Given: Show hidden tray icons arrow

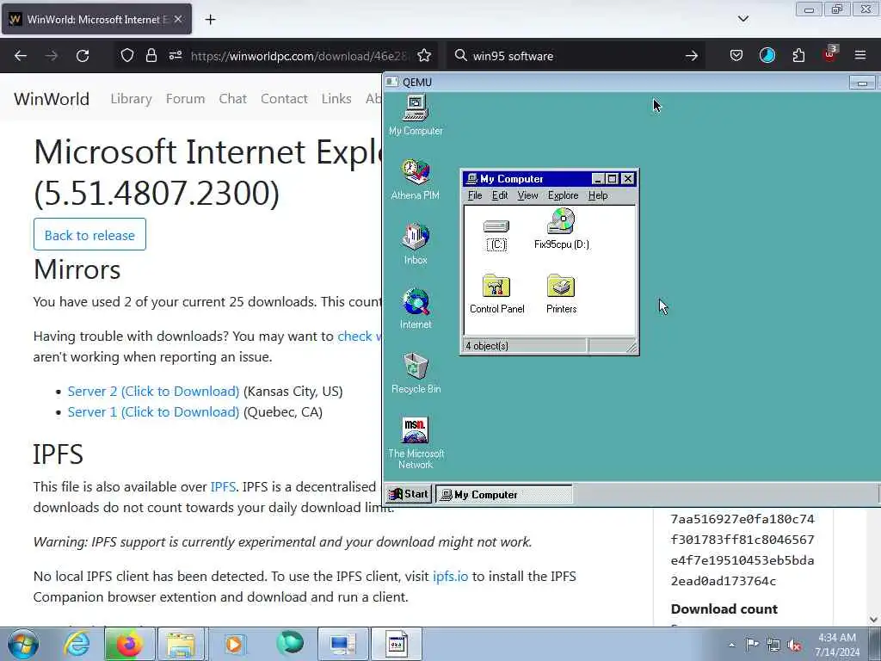Looking at the screenshot, I should [731, 645].
